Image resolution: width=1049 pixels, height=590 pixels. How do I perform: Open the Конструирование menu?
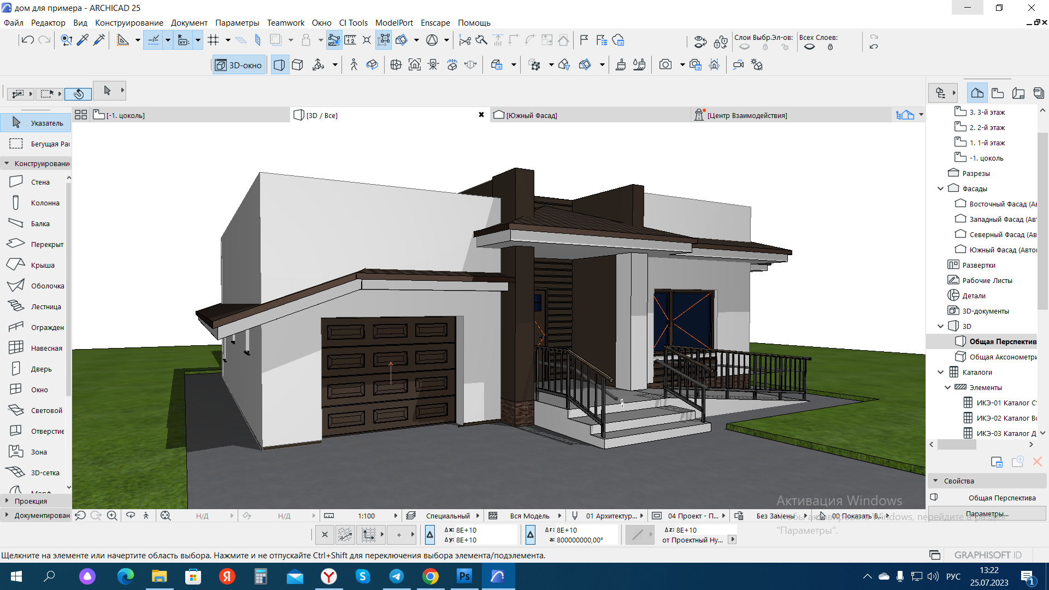tap(129, 22)
